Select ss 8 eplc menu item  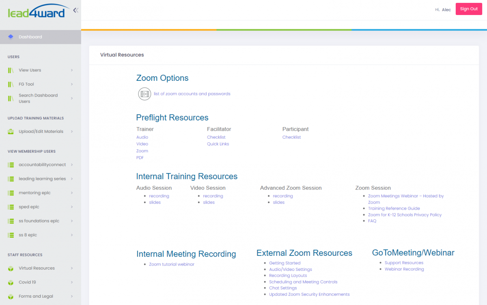(x=41, y=235)
